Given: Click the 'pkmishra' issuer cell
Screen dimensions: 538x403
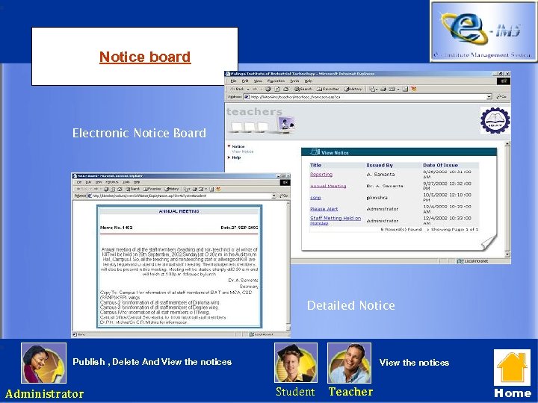Looking at the screenshot, I should point(377,198).
